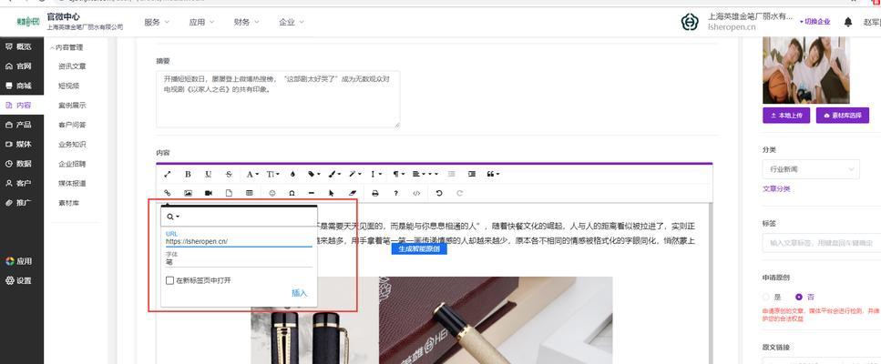This screenshot has width=881, height=364.
Task: Collapse 内容管理 section
Action: click(67, 47)
